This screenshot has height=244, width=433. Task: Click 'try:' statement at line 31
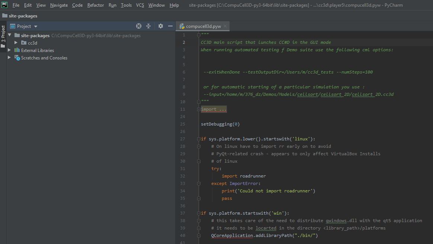click(216, 169)
